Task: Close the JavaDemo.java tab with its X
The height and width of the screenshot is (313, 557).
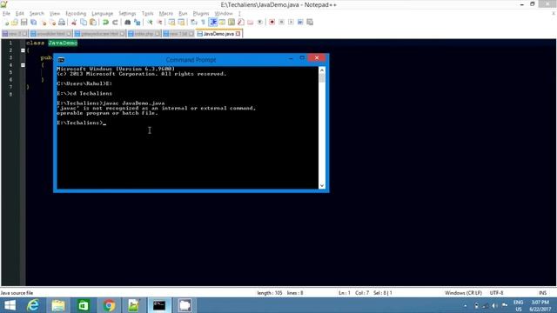Action: (x=238, y=34)
